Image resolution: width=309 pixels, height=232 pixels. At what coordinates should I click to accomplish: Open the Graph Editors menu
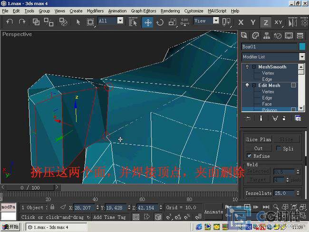[x=144, y=11]
